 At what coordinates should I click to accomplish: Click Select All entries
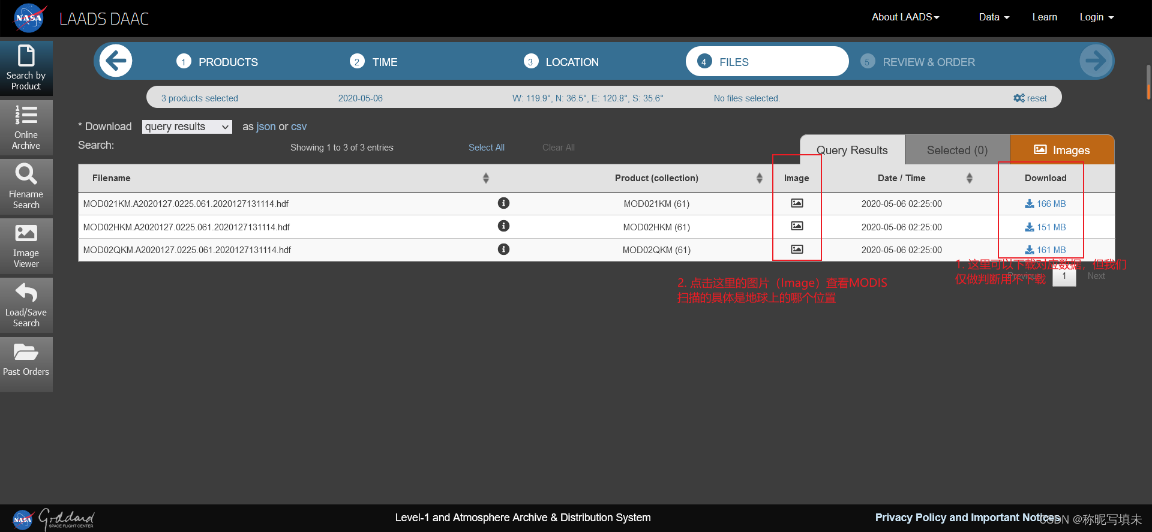click(487, 148)
